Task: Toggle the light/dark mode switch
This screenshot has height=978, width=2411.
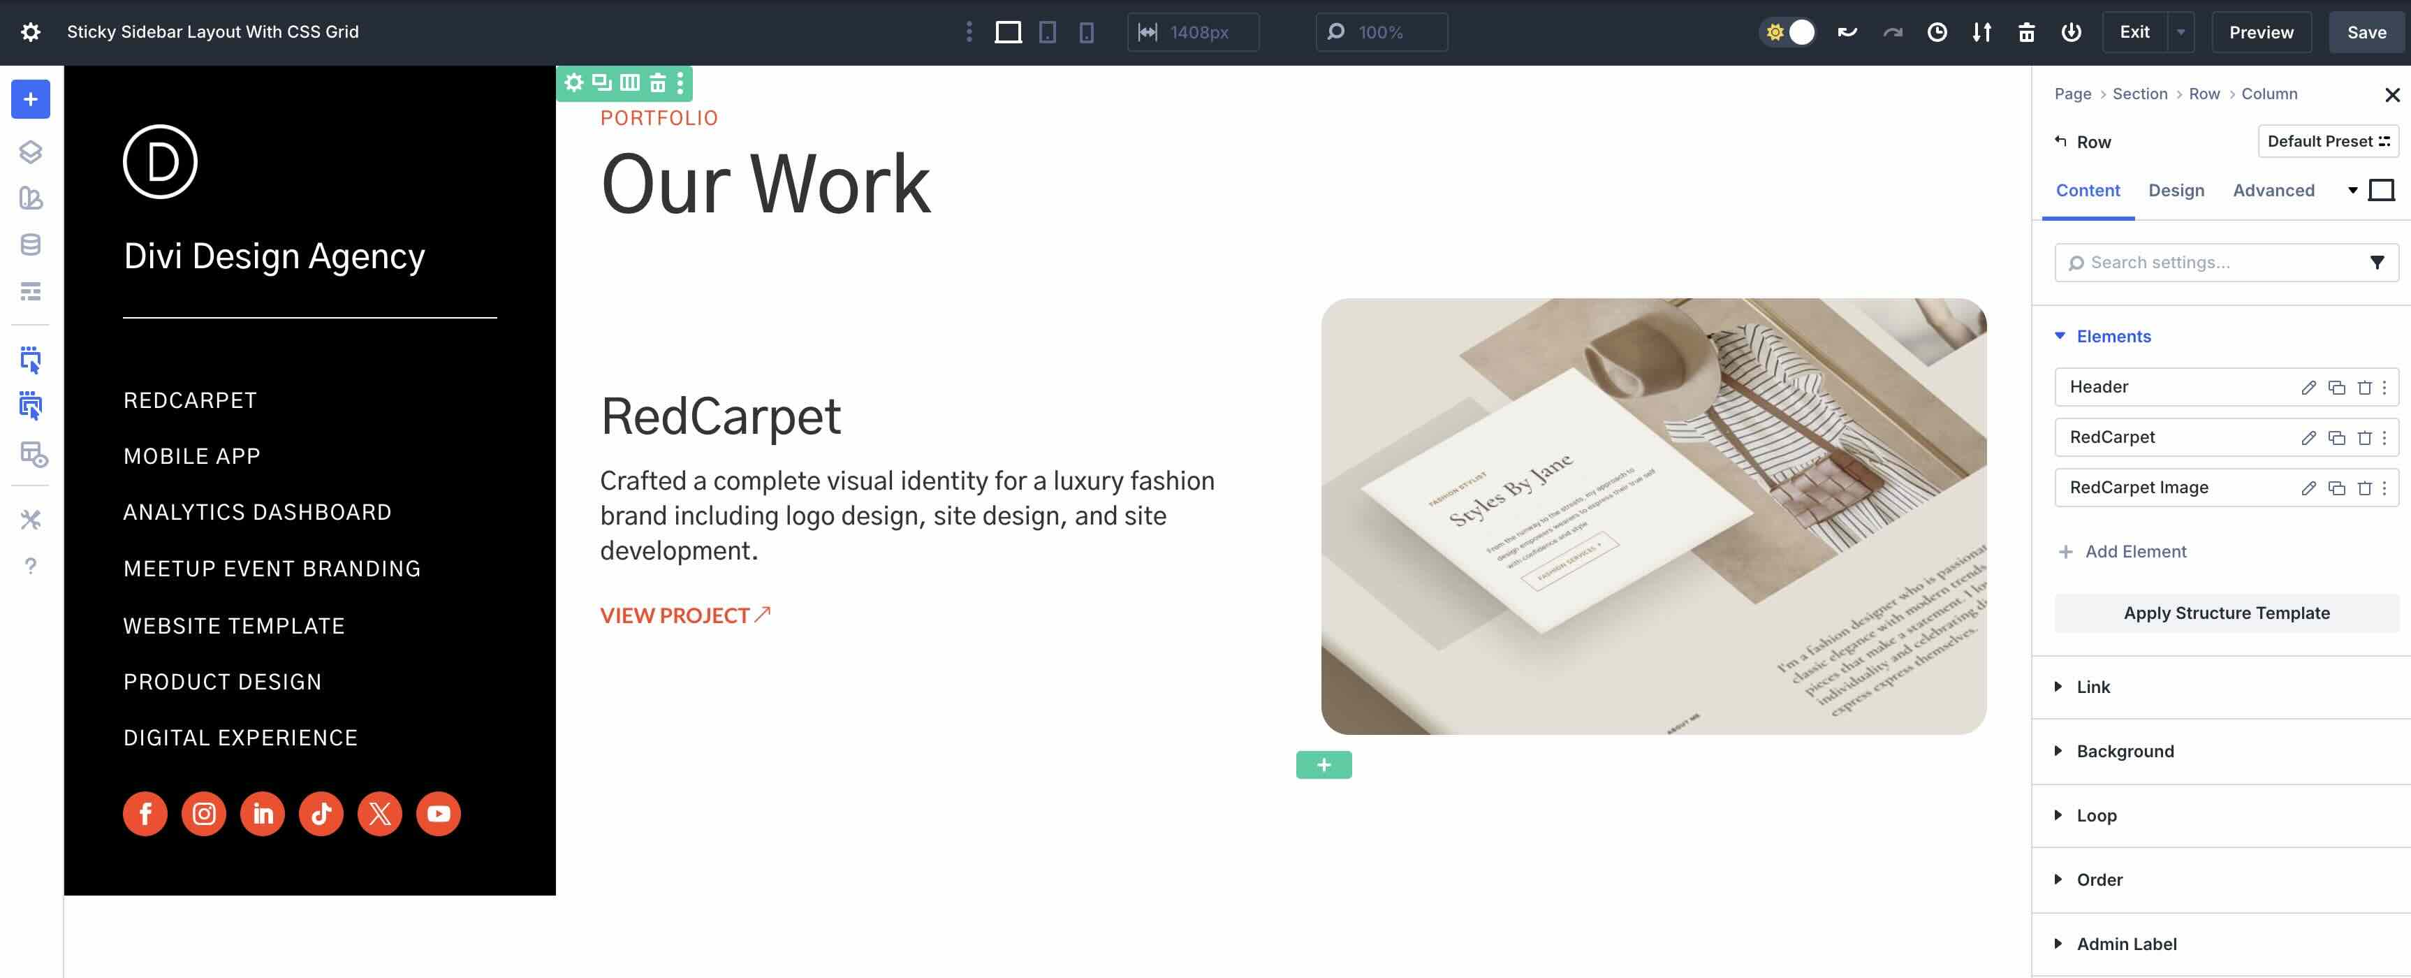Action: (x=1789, y=31)
